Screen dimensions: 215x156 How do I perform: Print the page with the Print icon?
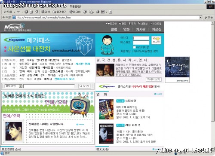pos(98,12)
